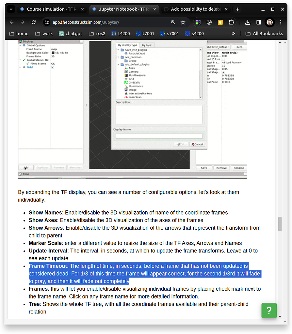Select the Image display icon
Image resolution: width=292 pixels, height=334 pixels.
(126, 90)
